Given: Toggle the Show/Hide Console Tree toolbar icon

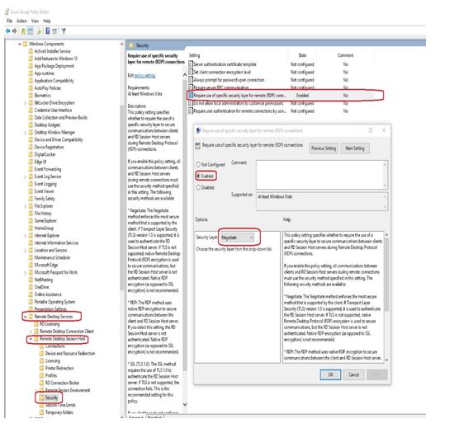Looking at the screenshot, I should point(31,31).
